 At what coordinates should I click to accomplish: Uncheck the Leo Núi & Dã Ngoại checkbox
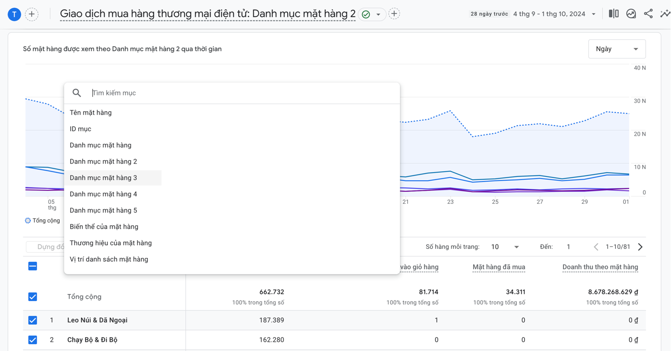[33, 320]
